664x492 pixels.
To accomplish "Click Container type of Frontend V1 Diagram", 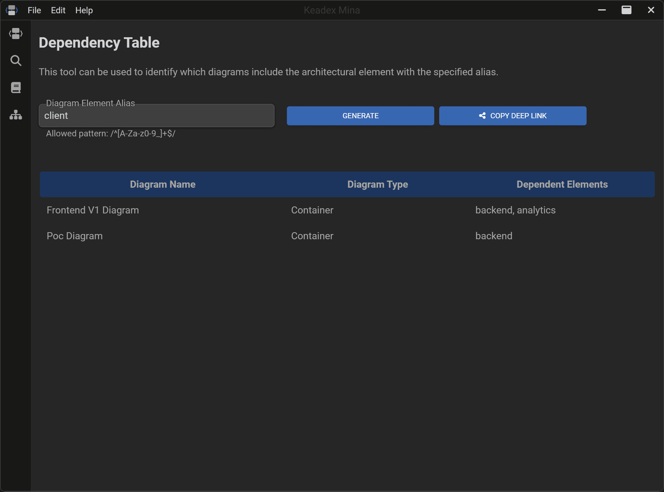I will tap(312, 210).
